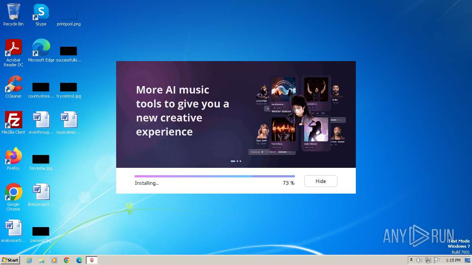Screen dimensions: 472x265
Task: Launch Internet Explorer from the taskbar
Action: [x=29, y=260]
